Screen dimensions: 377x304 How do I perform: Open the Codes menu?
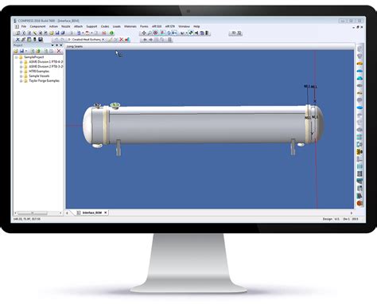tap(105, 26)
